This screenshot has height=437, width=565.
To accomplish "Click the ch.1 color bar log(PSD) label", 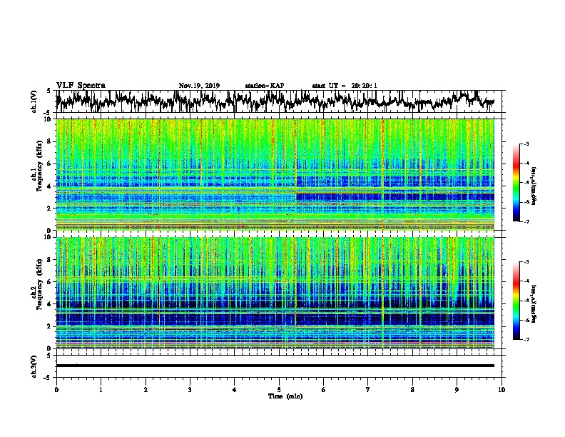I will tap(534, 186).
